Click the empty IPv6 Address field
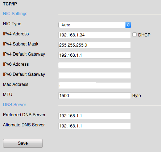 [x=95, y=65]
